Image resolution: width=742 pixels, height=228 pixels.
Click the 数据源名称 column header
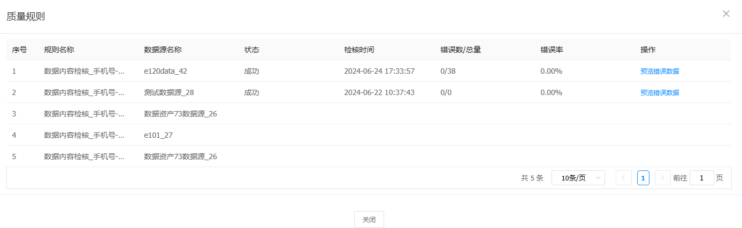(x=163, y=50)
